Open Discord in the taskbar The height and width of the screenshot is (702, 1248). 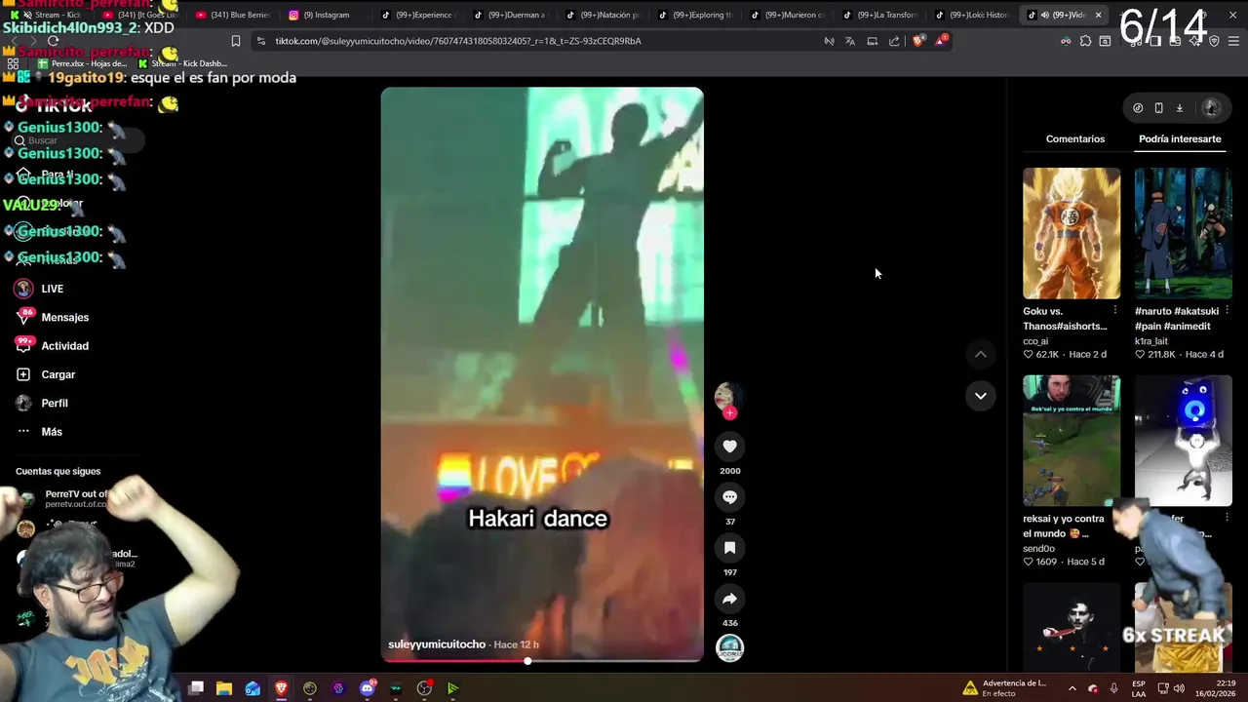(x=368, y=688)
